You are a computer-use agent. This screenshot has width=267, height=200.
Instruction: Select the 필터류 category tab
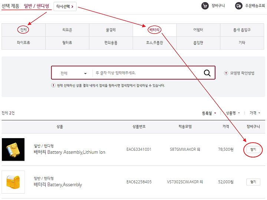(67, 43)
